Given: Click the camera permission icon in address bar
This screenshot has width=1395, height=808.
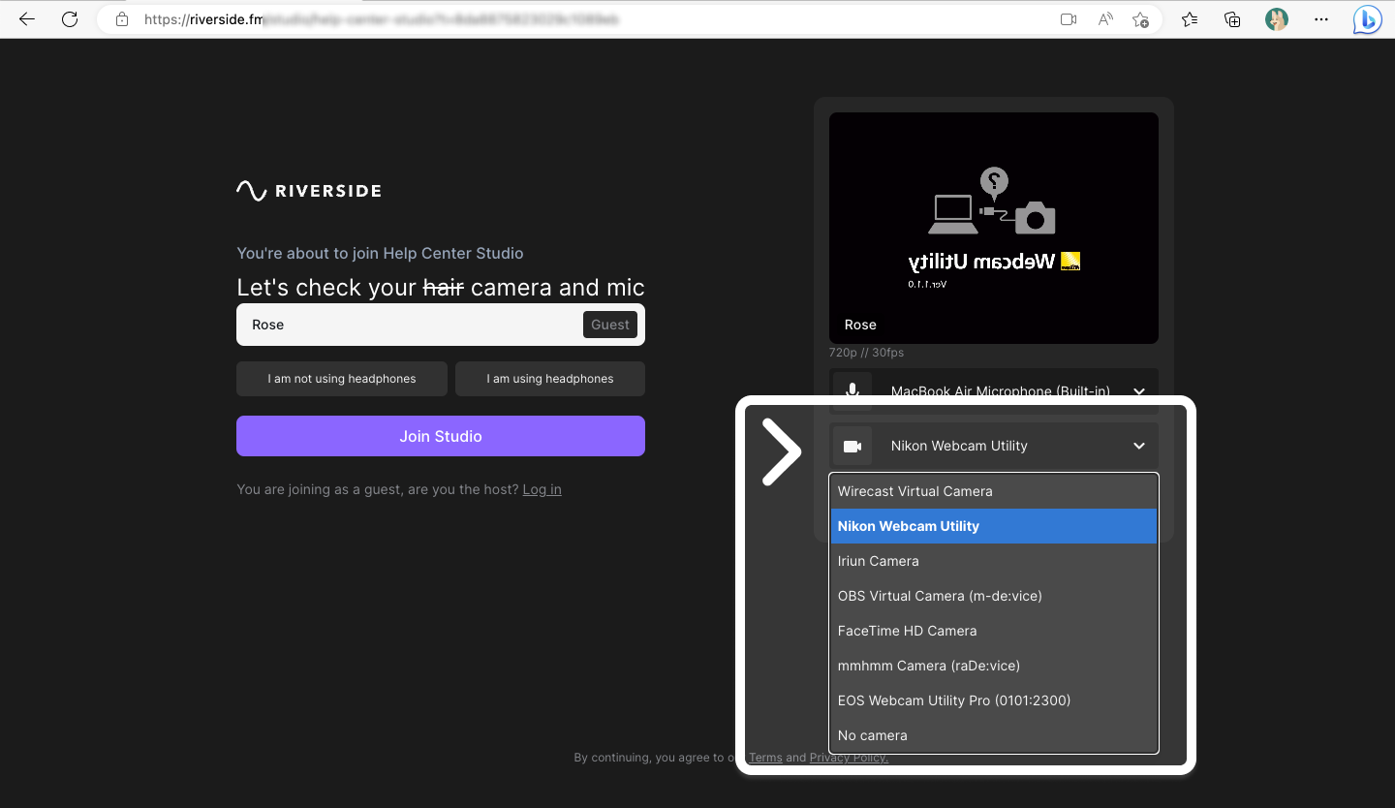Looking at the screenshot, I should coord(1069,19).
